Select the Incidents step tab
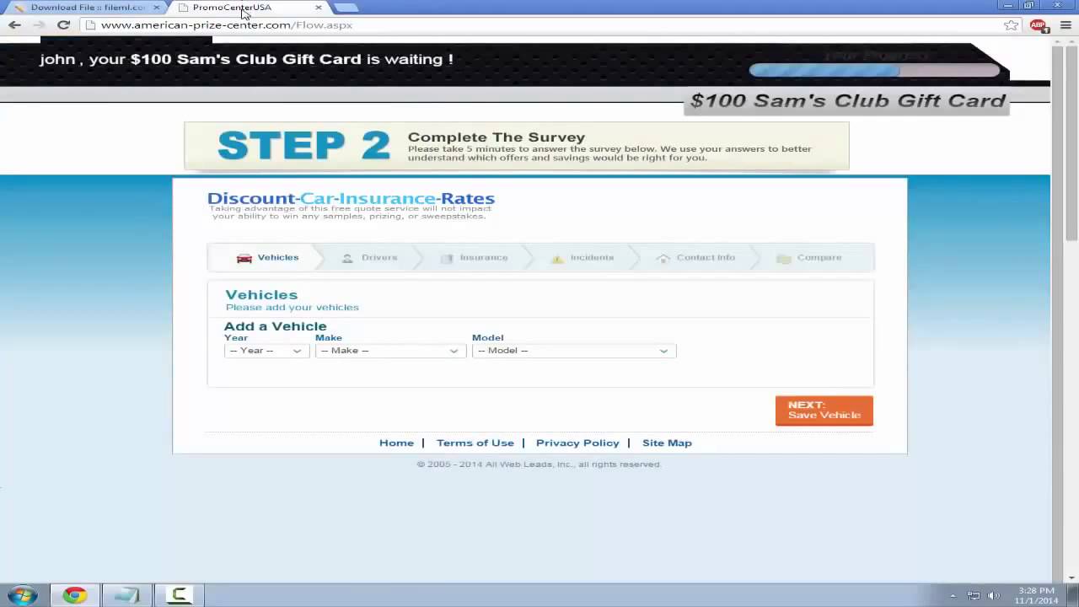 tap(582, 258)
